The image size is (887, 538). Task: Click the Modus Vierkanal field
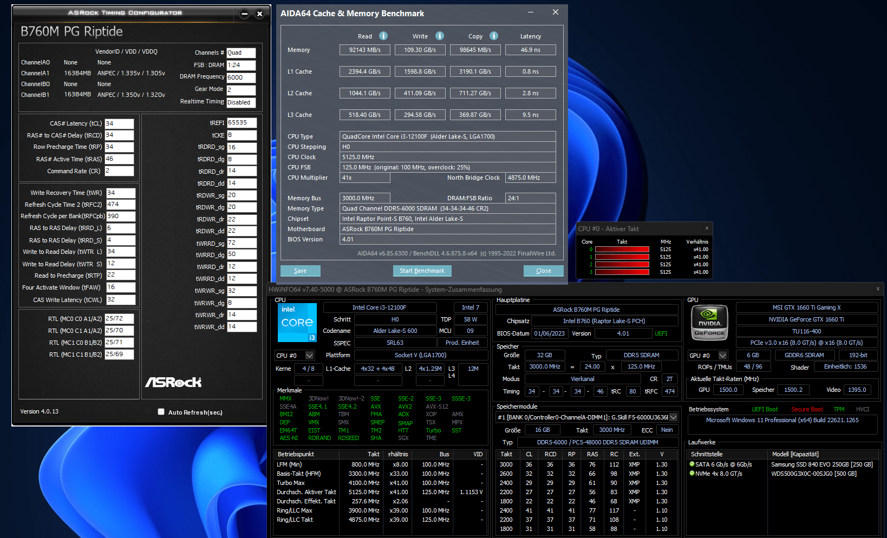click(x=582, y=379)
